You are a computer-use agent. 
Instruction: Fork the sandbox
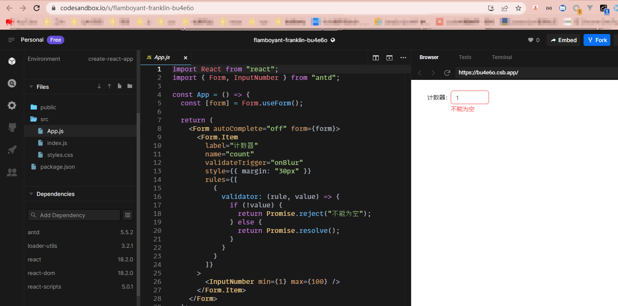coord(597,40)
